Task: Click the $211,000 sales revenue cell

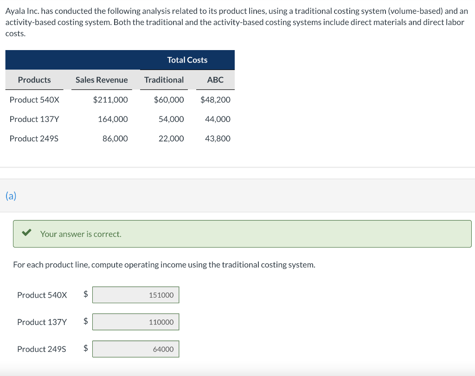Action: tap(110, 100)
